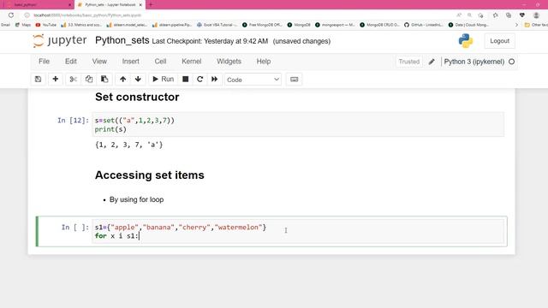
Task: Rename notebook by clicking Python_sets title
Action: 122,40
